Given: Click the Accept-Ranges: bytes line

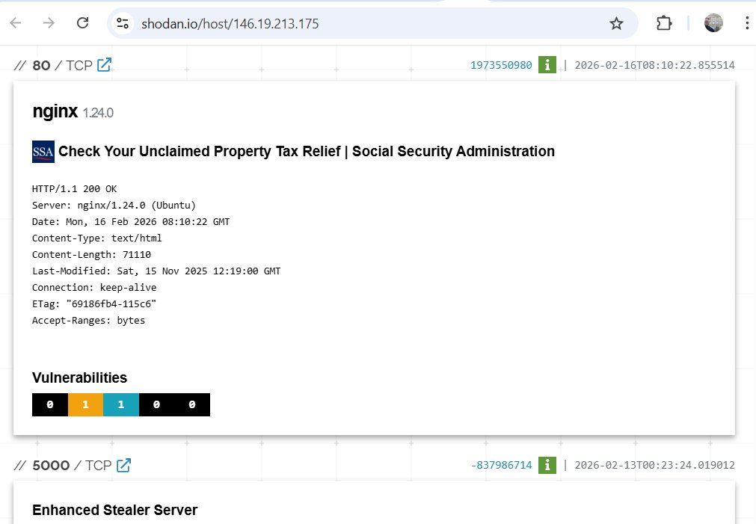Looking at the screenshot, I should coord(88,320).
